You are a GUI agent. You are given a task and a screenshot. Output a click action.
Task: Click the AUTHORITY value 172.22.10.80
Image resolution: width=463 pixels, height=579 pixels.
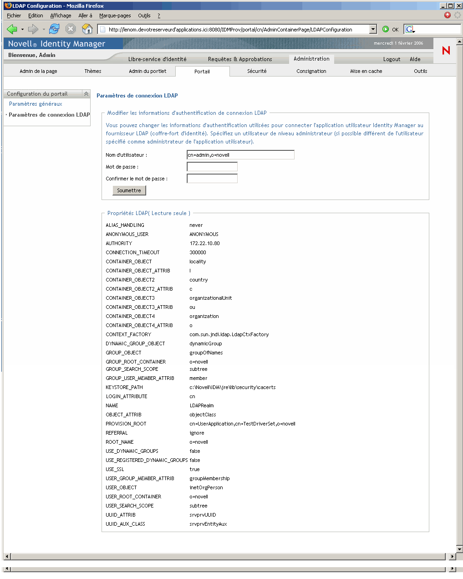[204, 243]
